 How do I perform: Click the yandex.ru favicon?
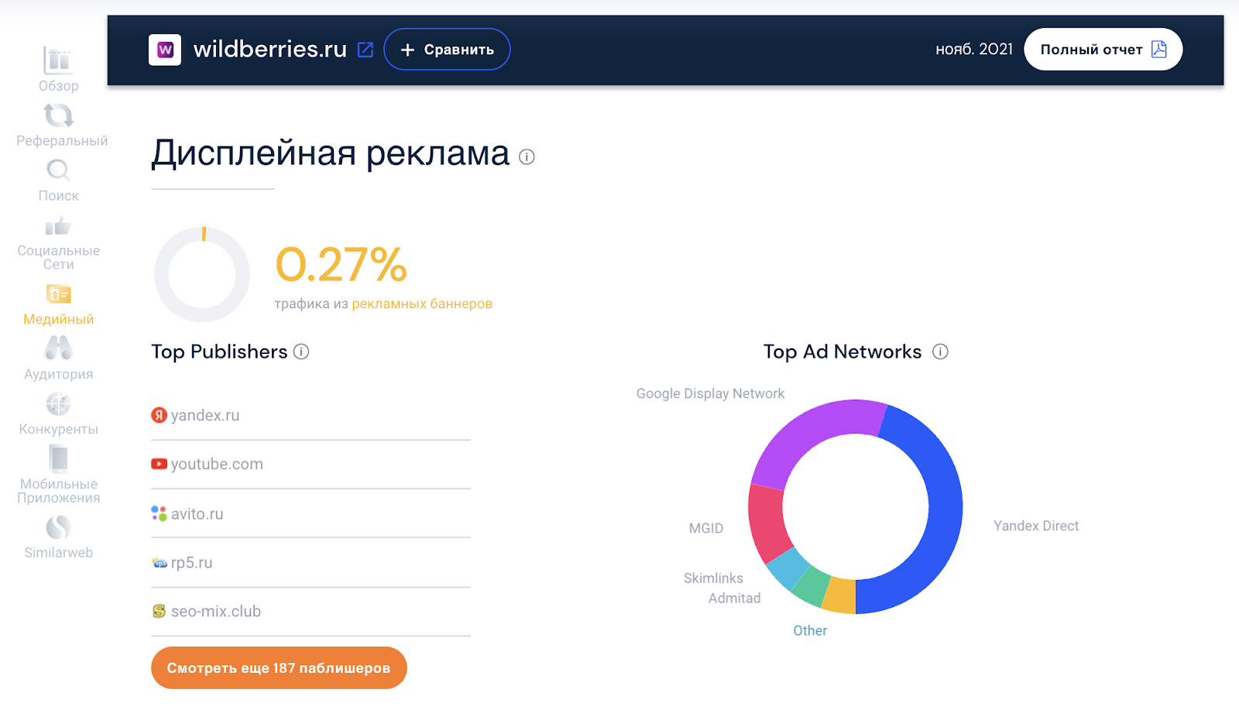click(x=159, y=415)
